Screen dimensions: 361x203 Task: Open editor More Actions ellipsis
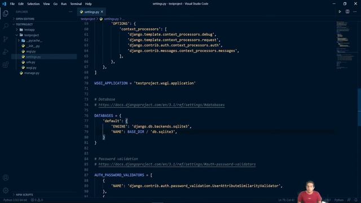point(355,12)
